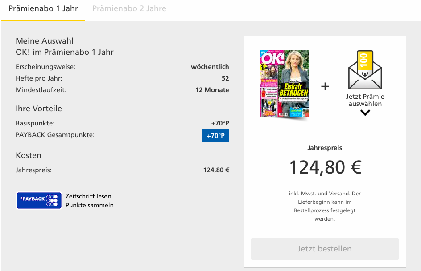
Task: Select the 'wöchentlich' publication frequency value
Action: click(x=210, y=67)
